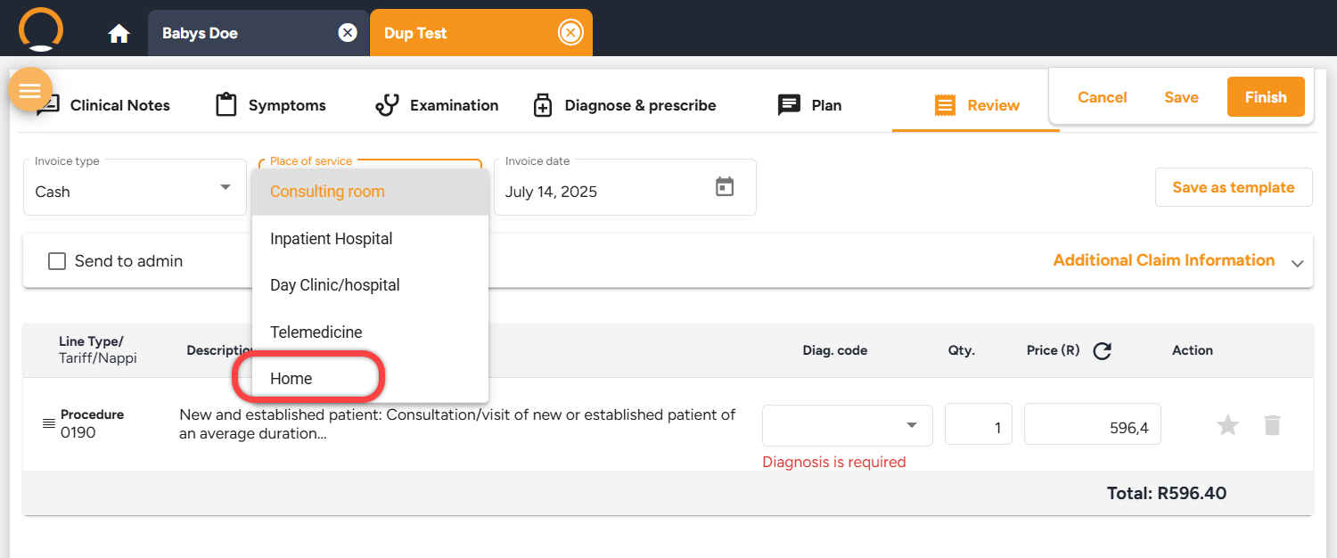Close the Dup Test tab

pos(570,33)
